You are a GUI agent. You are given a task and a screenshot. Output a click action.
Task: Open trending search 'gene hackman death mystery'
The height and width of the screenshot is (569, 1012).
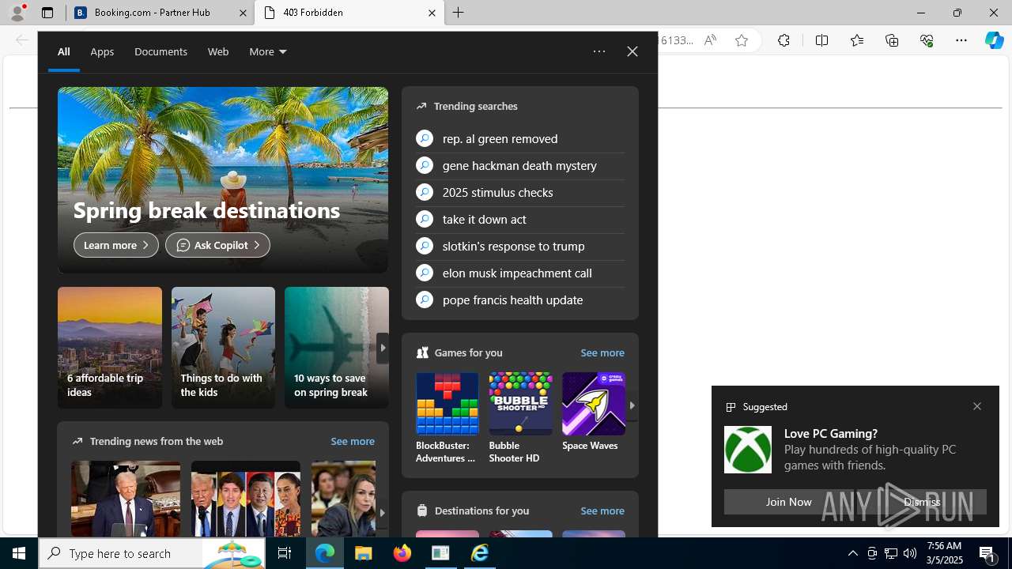[x=519, y=165]
